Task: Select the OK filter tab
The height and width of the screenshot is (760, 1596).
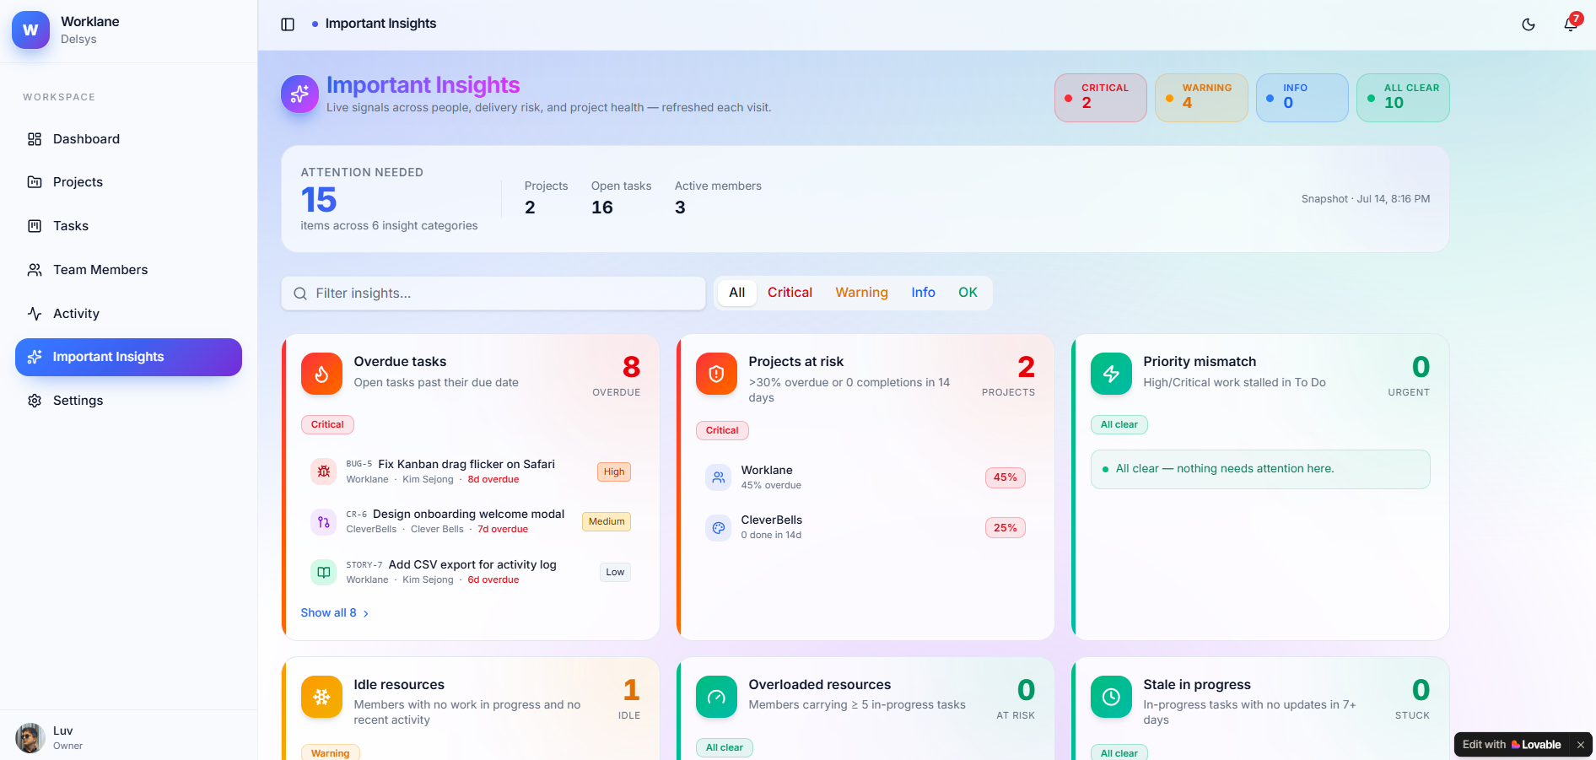Action: click(968, 293)
